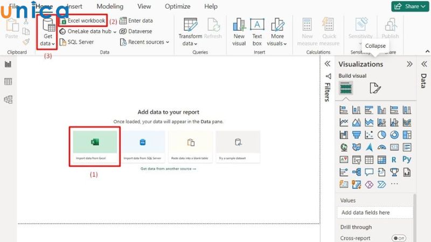Open the Help ribbon tab

211,6
